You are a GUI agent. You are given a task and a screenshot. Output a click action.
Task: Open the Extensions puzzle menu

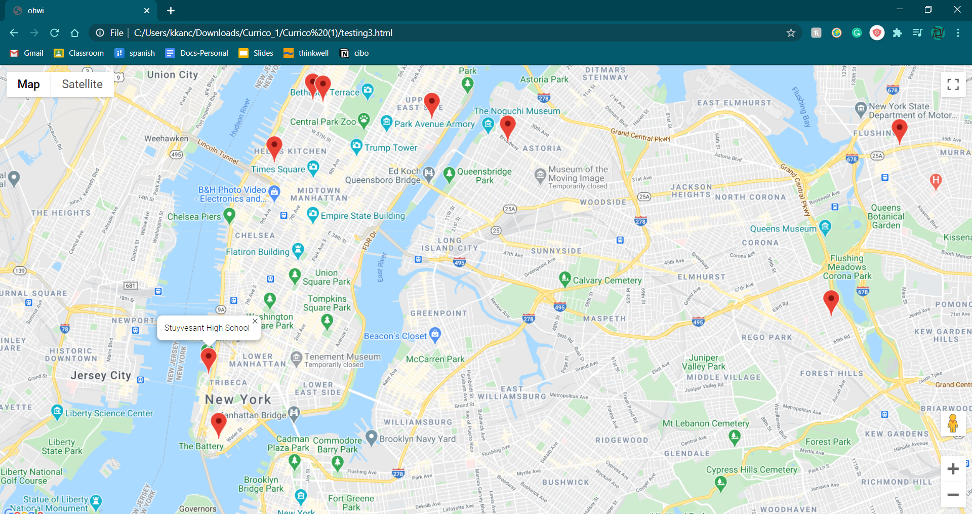click(x=897, y=33)
